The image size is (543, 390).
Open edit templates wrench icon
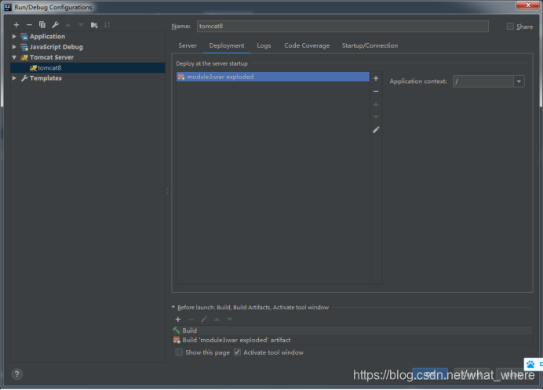[x=56, y=25]
